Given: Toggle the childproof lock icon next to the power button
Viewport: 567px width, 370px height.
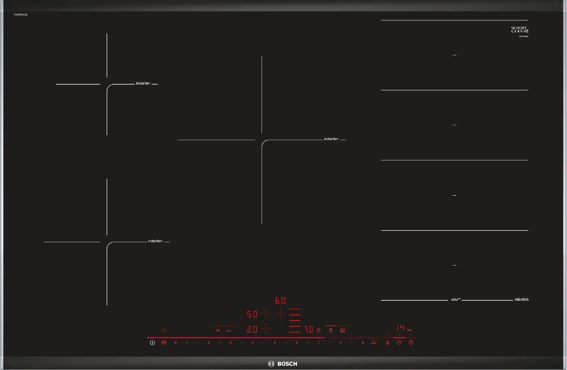Looking at the screenshot, I should point(164,342).
